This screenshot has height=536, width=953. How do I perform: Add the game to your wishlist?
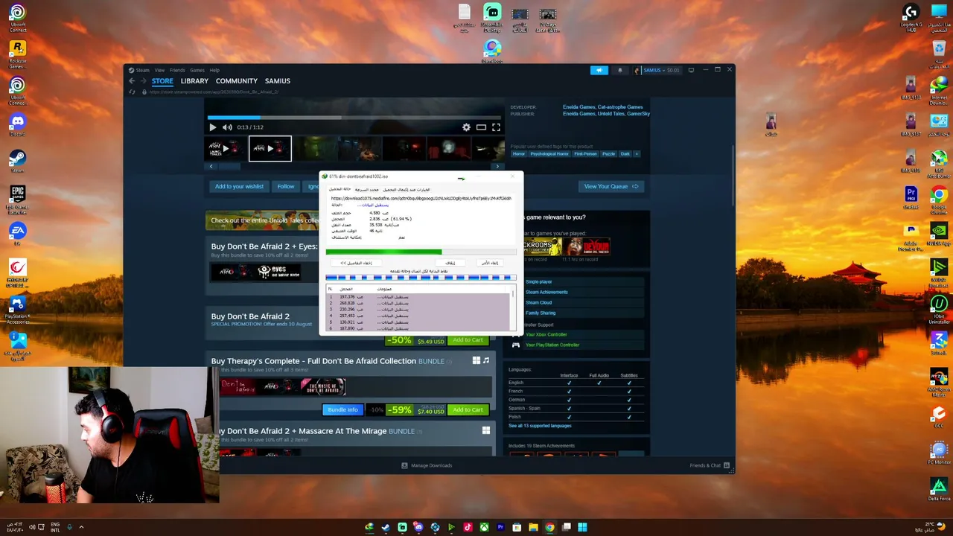point(239,187)
